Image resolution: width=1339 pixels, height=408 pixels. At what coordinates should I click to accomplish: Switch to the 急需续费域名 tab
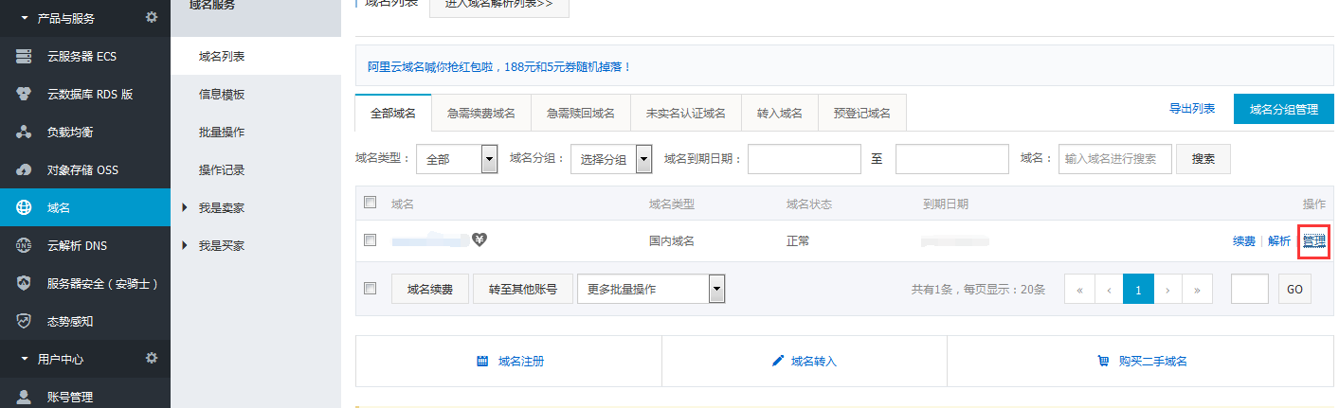pyautogui.click(x=480, y=113)
